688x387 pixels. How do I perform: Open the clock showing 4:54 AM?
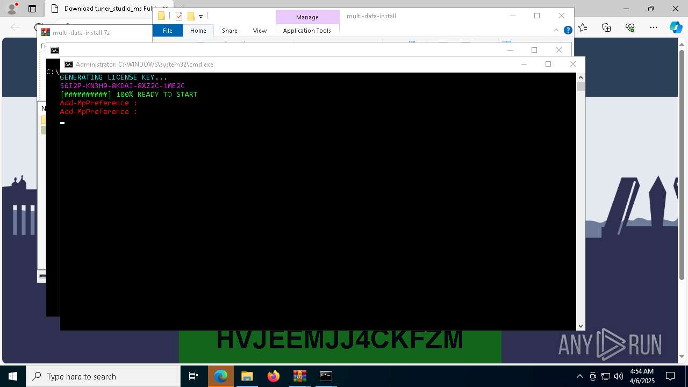coord(642,376)
